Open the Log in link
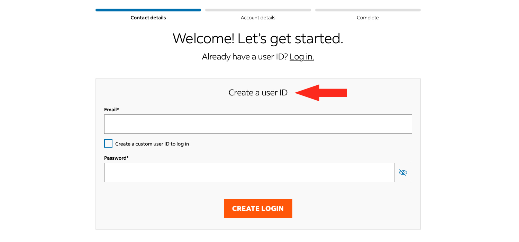519x242 pixels. click(302, 57)
